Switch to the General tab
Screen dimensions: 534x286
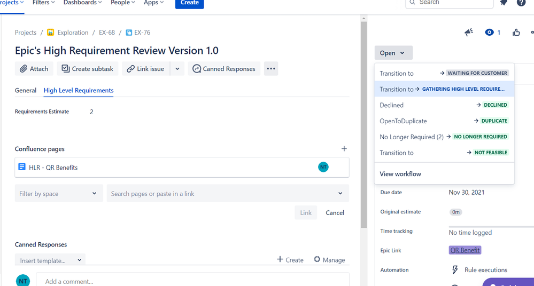pos(26,90)
